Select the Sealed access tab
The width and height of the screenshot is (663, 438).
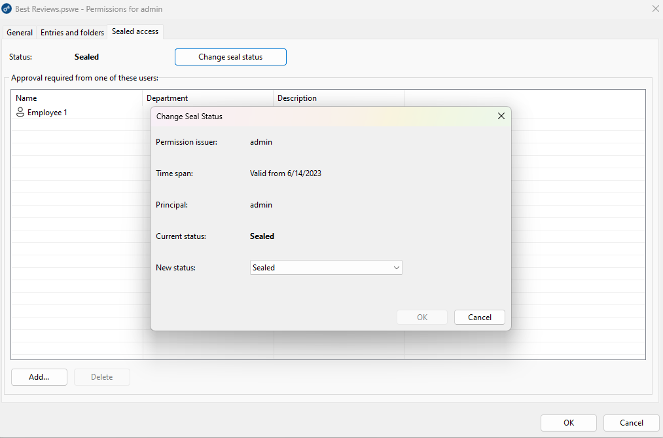[135, 31]
